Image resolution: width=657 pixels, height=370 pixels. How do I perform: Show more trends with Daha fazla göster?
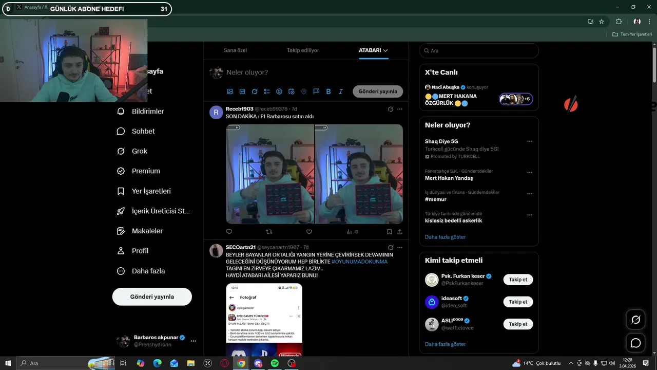pyautogui.click(x=445, y=237)
